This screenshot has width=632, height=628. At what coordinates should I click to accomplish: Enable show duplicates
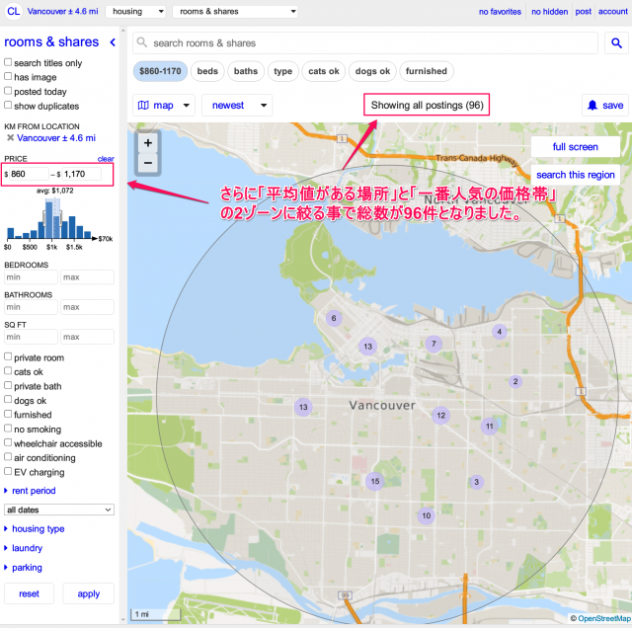(x=8, y=106)
